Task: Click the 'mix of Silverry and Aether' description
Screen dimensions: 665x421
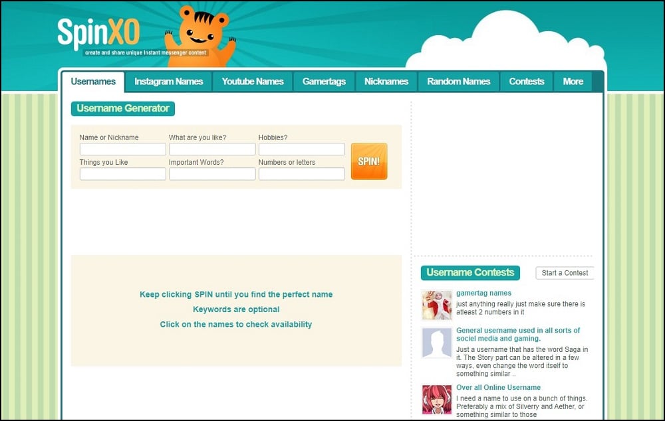Action: (x=521, y=406)
